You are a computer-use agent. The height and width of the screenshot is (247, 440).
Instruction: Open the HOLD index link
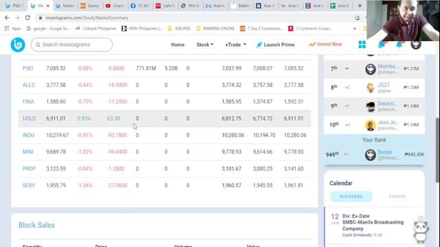click(29, 119)
